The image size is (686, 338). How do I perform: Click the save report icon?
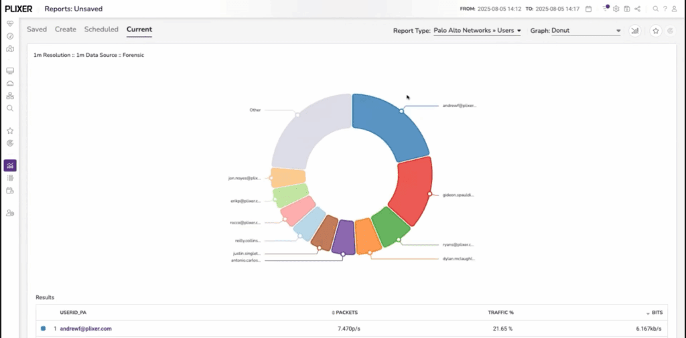626,9
